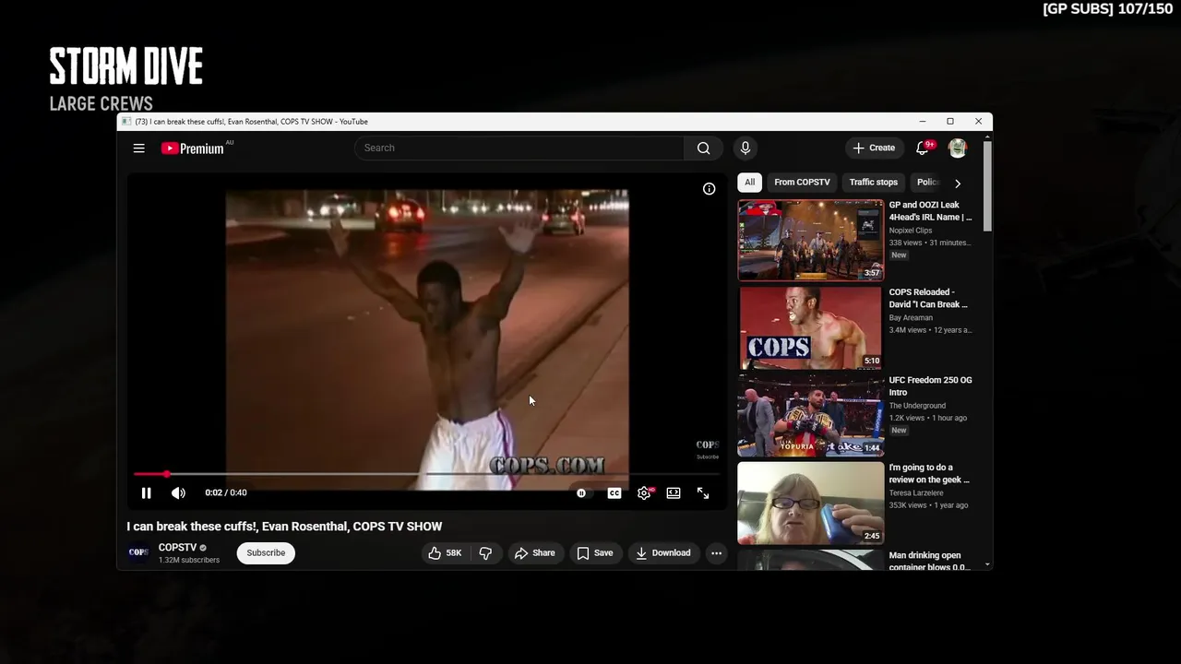Share this video
The width and height of the screenshot is (1181, 664).
coord(534,553)
